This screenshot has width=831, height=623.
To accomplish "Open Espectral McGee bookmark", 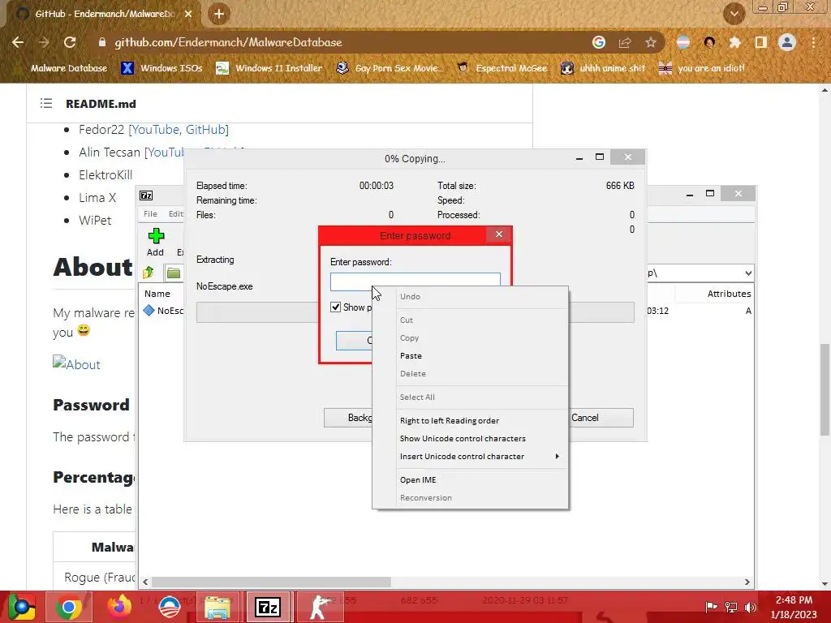I will click(502, 68).
